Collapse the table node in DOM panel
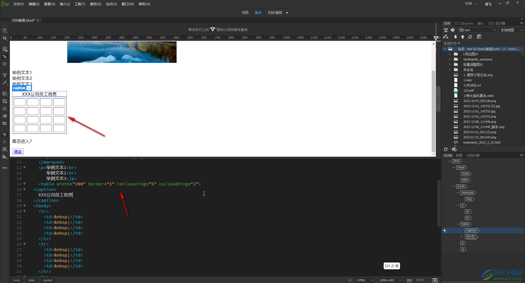 point(458,224)
